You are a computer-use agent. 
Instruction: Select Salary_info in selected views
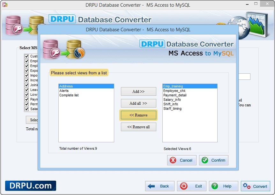(x=190, y=100)
